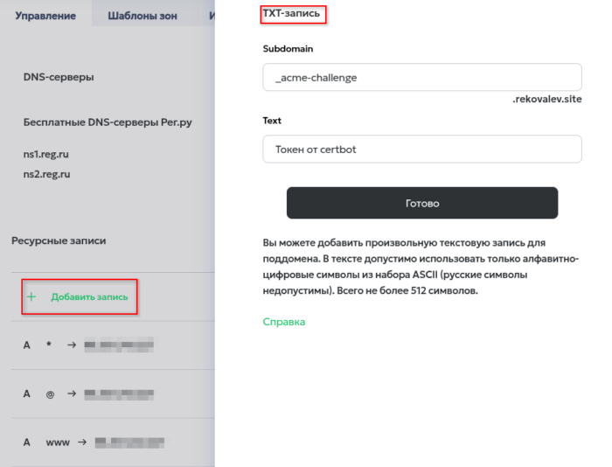Viewport: 612px width, 467px height.
Task: Click the .rekovalev.site domain suffix
Action: (x=546, y=101)
